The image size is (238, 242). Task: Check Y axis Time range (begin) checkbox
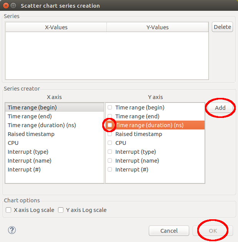(110, 108)
